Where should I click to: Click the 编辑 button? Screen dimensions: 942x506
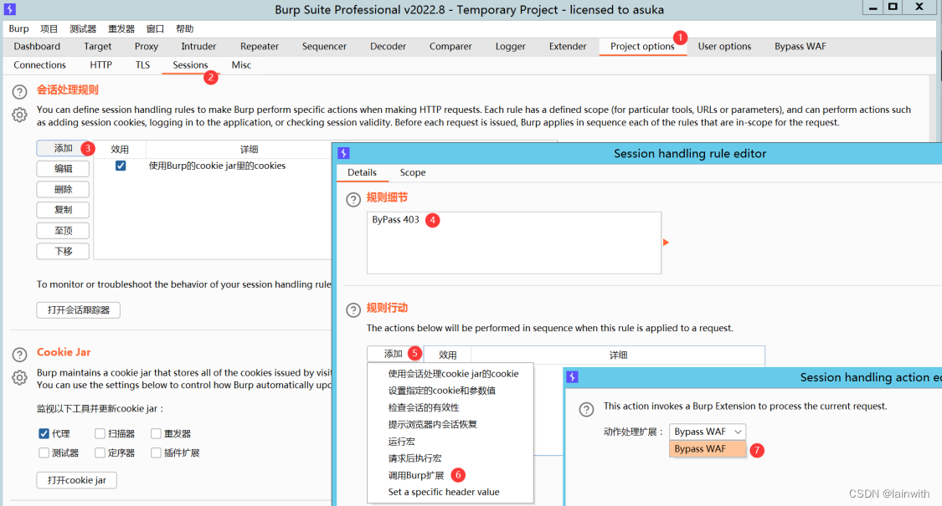coord(63,169)
